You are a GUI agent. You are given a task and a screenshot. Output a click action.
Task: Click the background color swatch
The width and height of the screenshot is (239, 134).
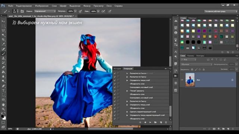pyautogui.click(x=4, y=118)
